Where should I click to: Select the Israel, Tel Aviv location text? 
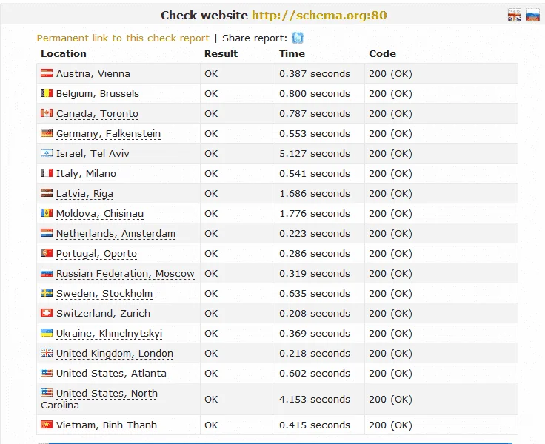pos(93,154)
